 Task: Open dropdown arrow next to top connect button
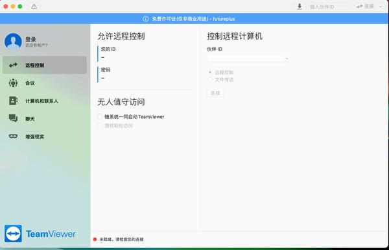(x=381, y=6)
